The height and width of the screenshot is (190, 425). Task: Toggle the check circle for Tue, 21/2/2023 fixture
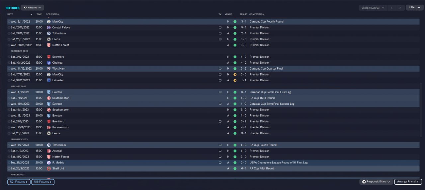9,163
